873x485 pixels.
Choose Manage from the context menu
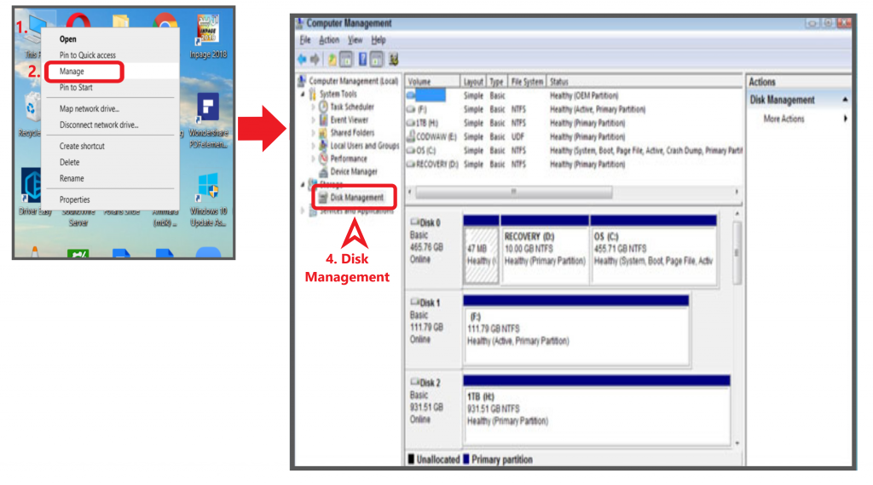click(112, 72)
